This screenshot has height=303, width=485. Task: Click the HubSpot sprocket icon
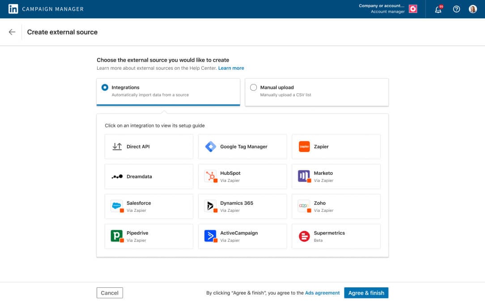(211, 176)
